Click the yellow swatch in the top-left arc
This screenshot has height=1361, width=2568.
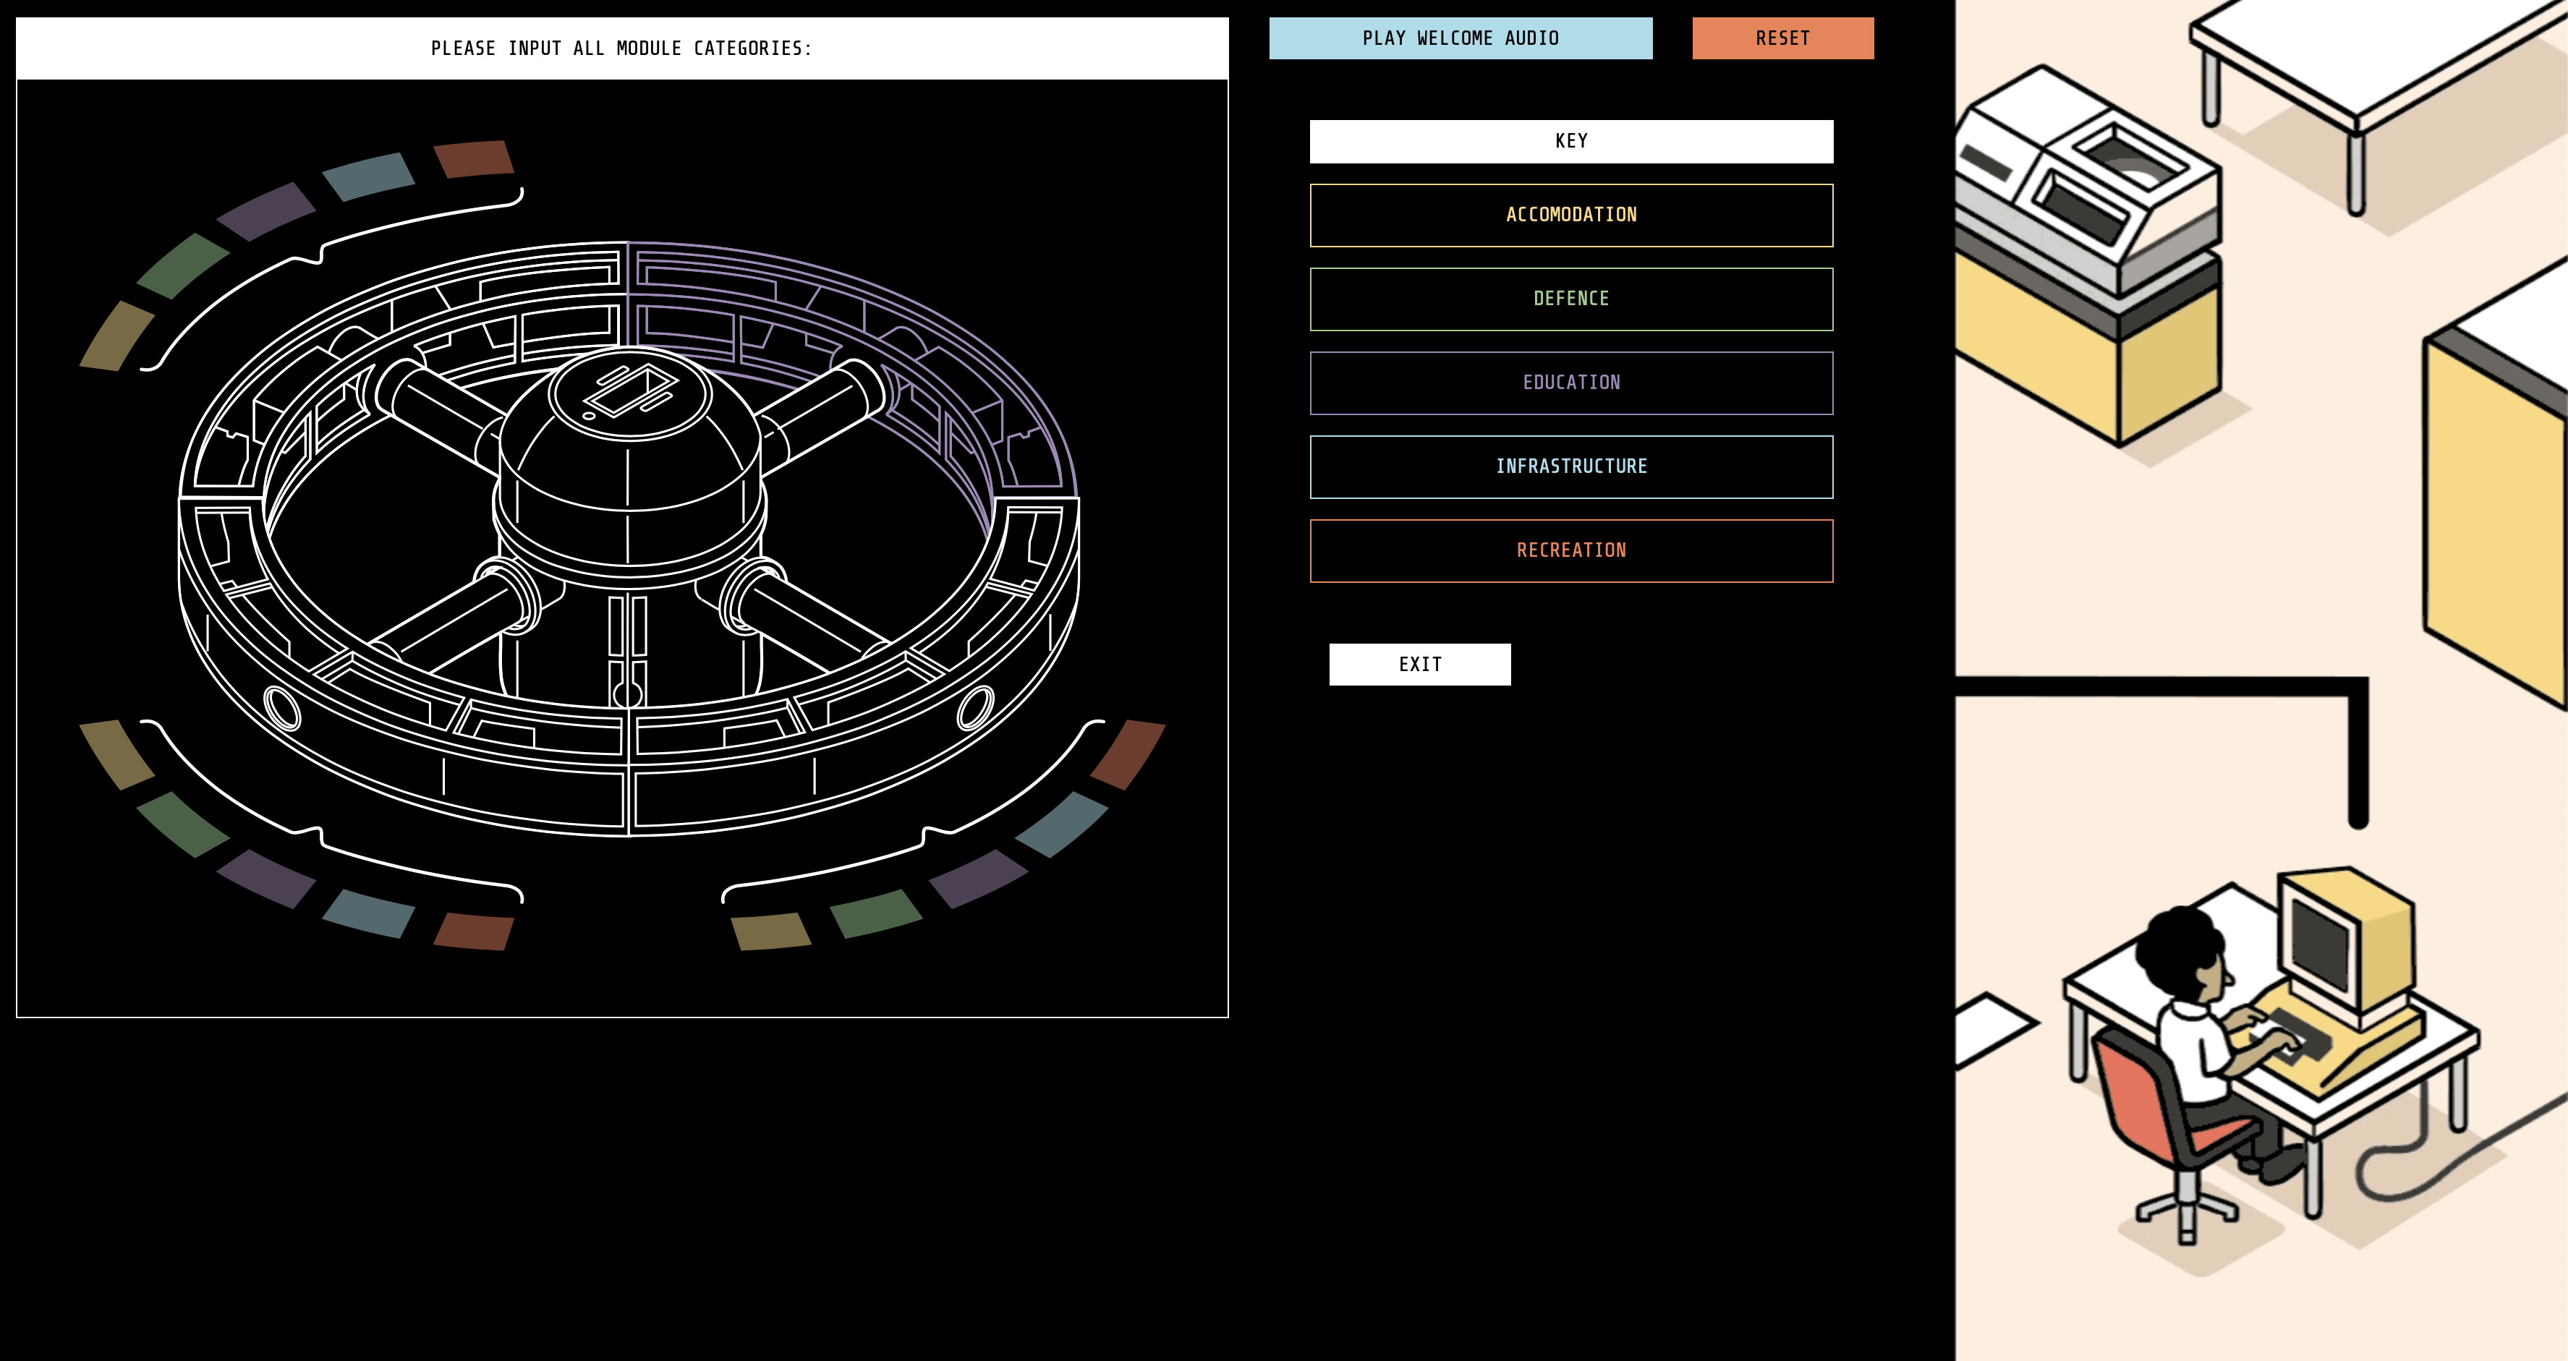(x=116, y=337)
